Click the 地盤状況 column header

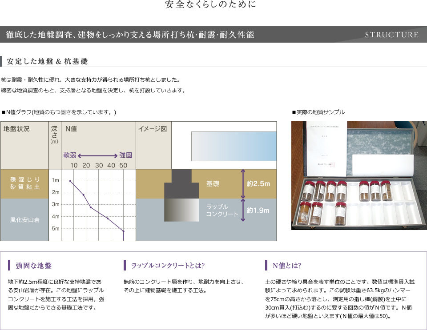pyautogui.click(x=16, y=129)
